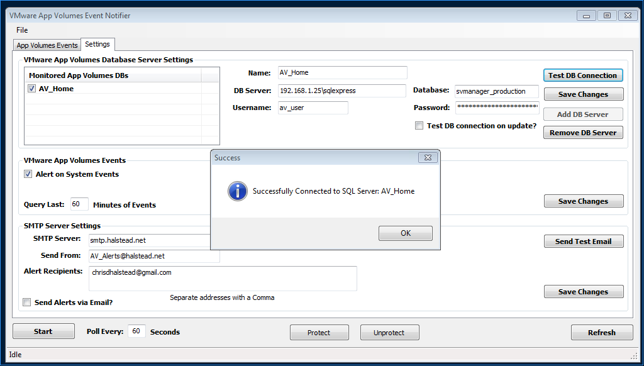Click the blue information icon in dialog
Image resolution: width=644 pixels, height=366 pixels.
(237, 191)
